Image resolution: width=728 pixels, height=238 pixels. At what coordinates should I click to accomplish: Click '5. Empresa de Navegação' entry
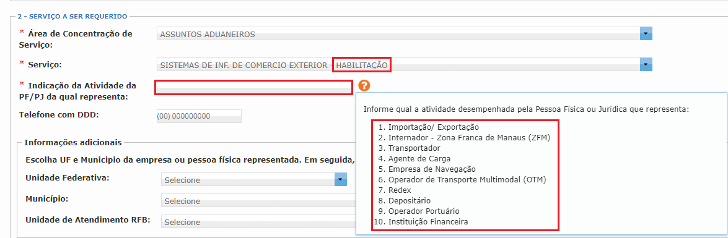(x=427, y=169)
